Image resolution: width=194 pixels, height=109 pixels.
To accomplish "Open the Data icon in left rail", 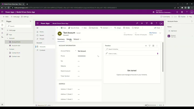I will 2,33.
